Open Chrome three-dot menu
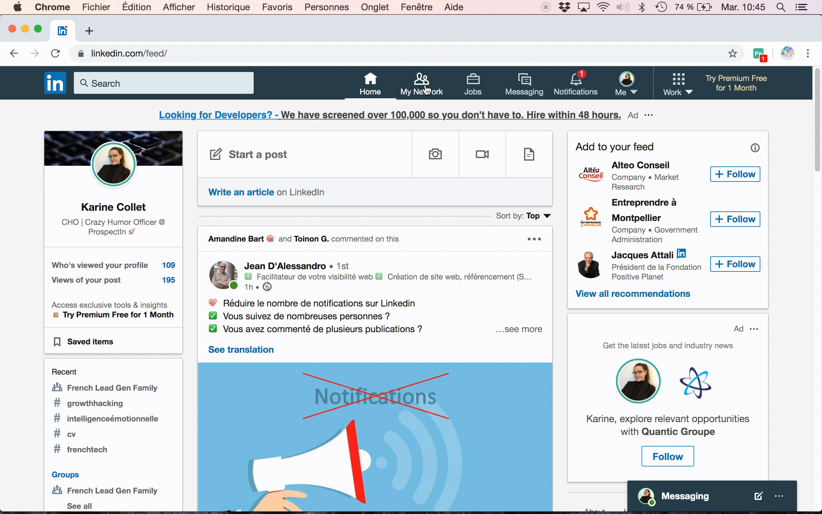 coord(808,53)
